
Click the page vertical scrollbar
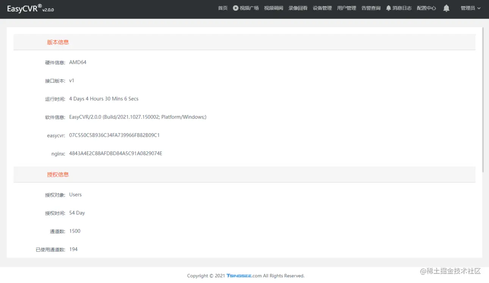pos(483,100)
